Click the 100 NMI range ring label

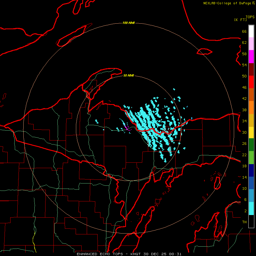pyautogui.click(x=129, y=23)
